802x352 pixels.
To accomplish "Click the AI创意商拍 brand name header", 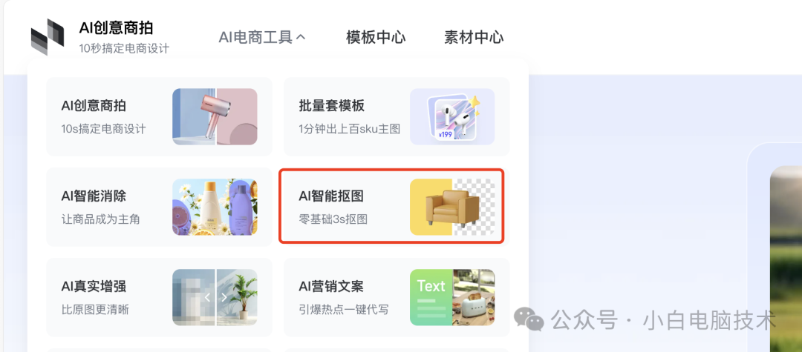I will tap(116, 28).
